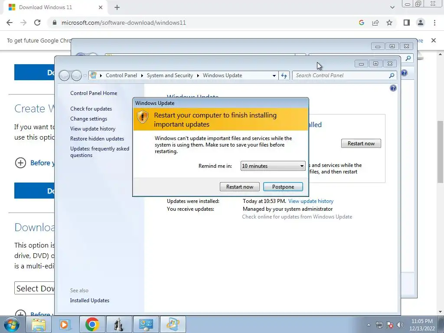Click the volume speaker tray icon
This screenshot has width=444, height=333.
click(x=400, y=325)
